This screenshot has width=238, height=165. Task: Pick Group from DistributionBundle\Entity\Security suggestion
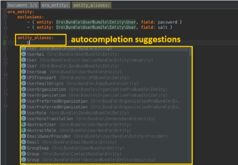tap(105, 160)
